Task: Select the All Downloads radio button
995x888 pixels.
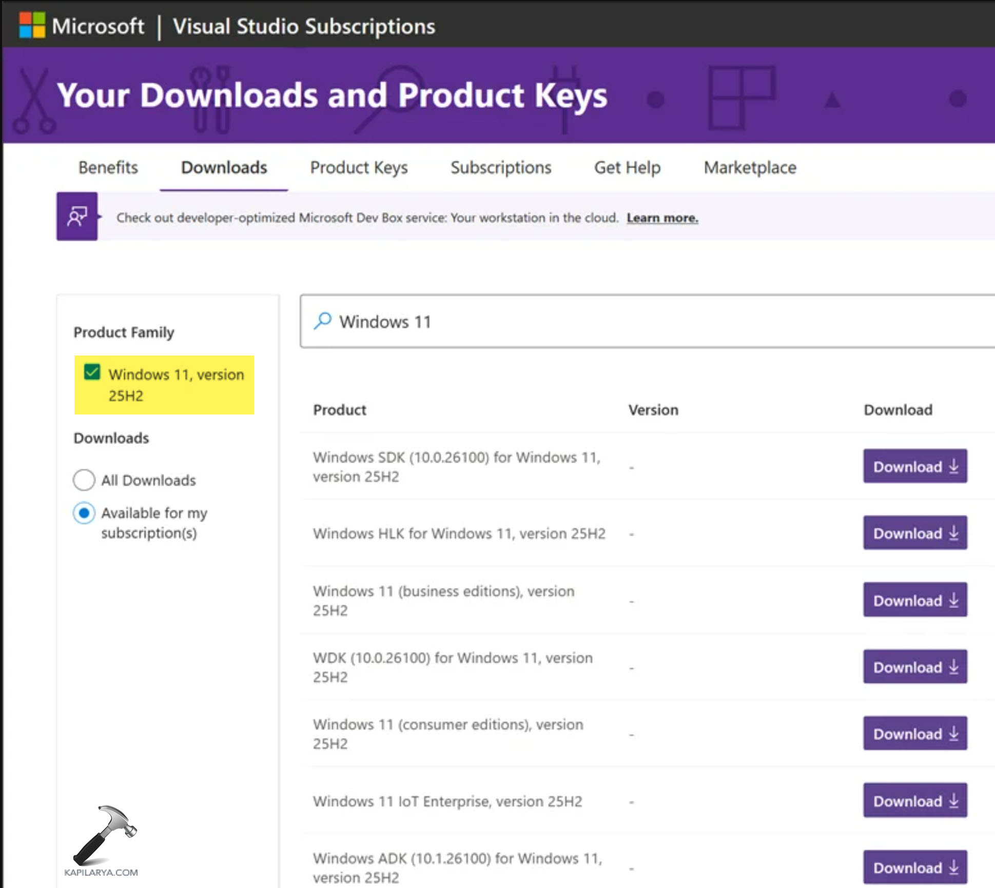Action: pos(84,480)
